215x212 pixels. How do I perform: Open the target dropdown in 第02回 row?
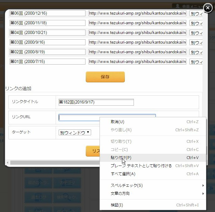[196, 52]
